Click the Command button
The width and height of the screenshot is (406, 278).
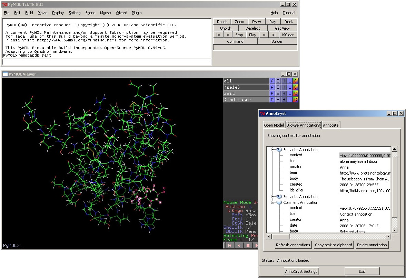pos(235,41)
